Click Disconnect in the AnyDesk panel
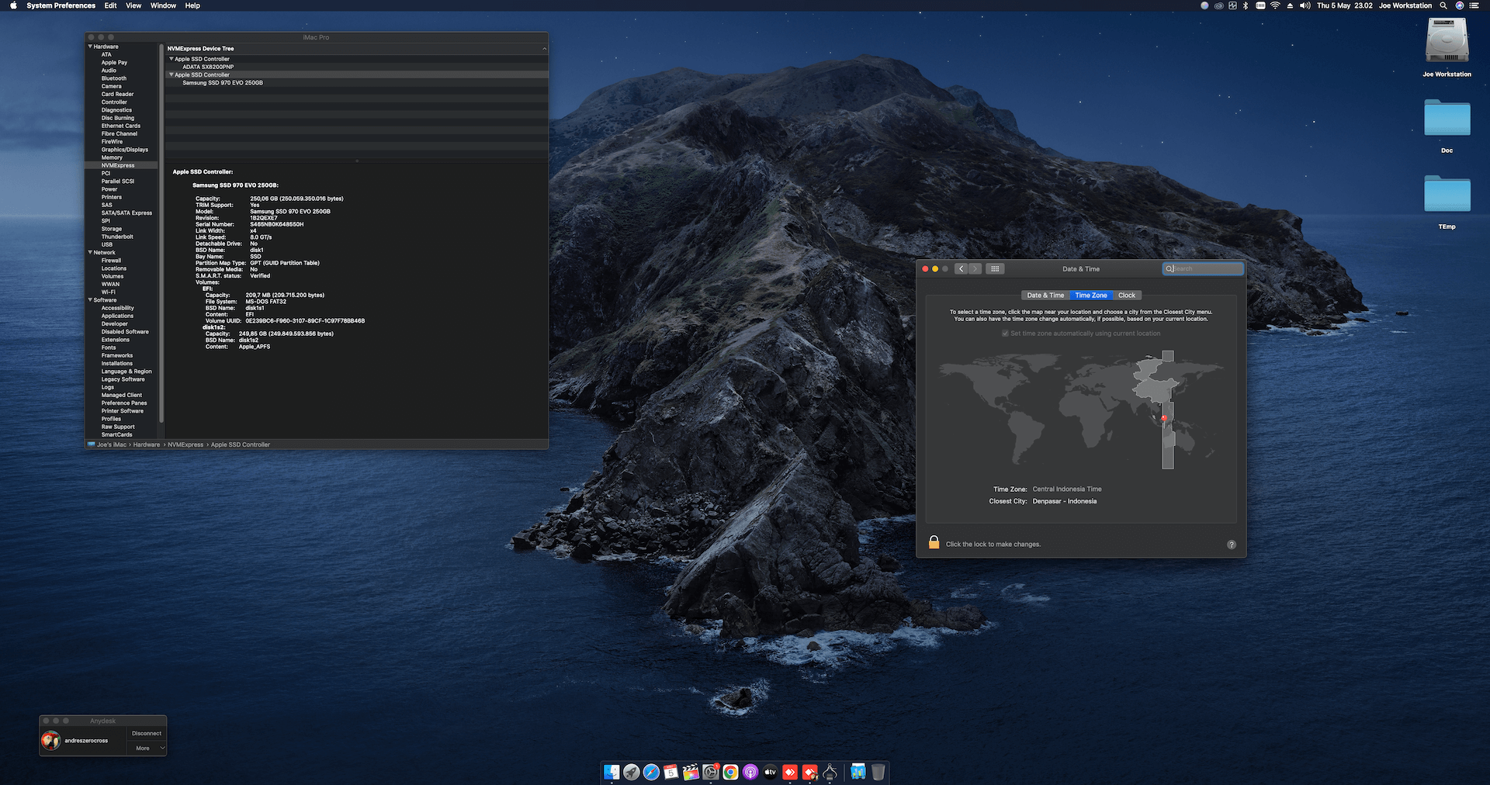 147,733
